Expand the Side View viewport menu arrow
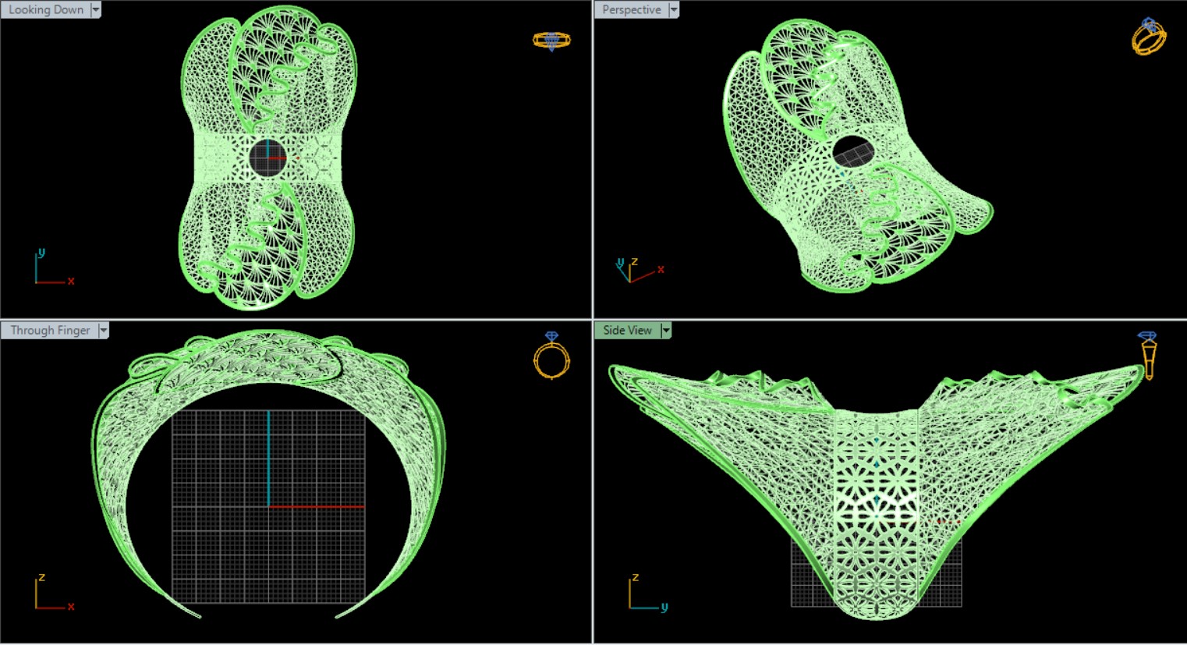Screen dimensions: 1187x645 point(665,331)
